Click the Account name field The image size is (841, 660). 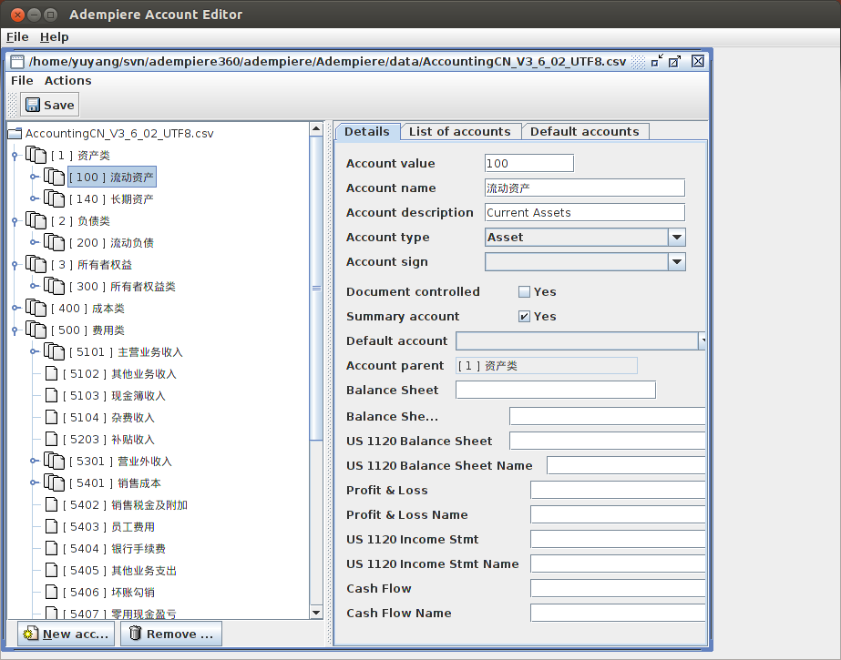[585, 188]
